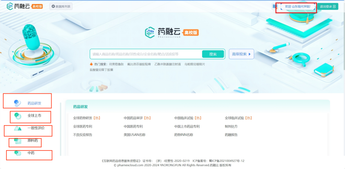This screenshot has height=169, width=345.
Task: Click the 欢迎 山东现代学院 welcome label
Action: pos(298,7)
